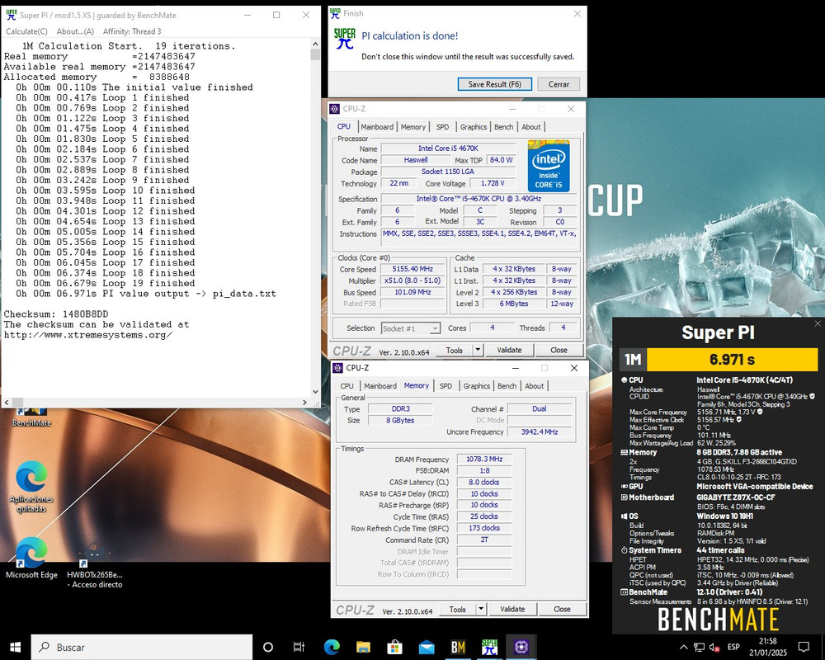Click Validate in the top CPU-Z window
This screenshot has height=660, width=825.
[x=509, y=350]
